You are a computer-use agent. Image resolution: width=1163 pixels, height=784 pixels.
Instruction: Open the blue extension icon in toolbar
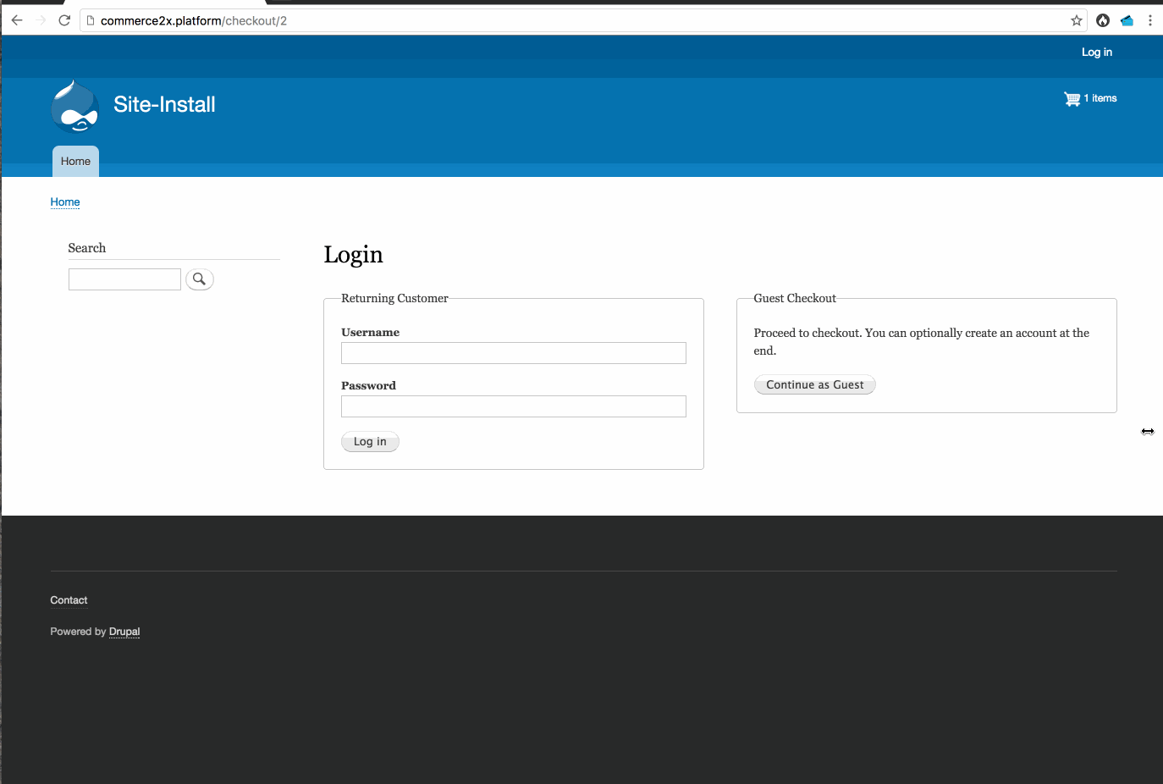click(1127, 20)
